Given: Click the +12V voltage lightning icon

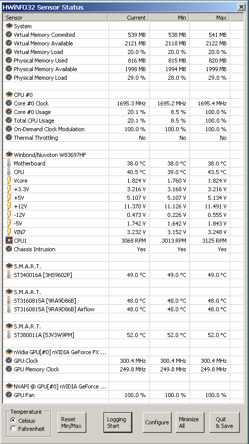Looking at the screenshot, I should click(9, 206).
